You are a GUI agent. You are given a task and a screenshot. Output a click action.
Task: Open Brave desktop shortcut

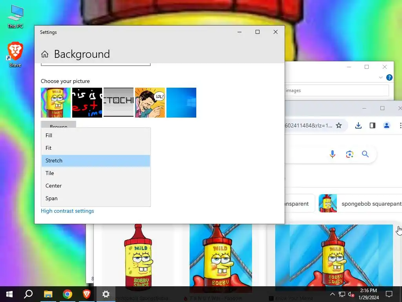pyautogui.click(x=15, y=54)
